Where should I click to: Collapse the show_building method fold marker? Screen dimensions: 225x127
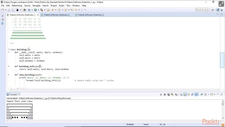click(x=9, y=75)
